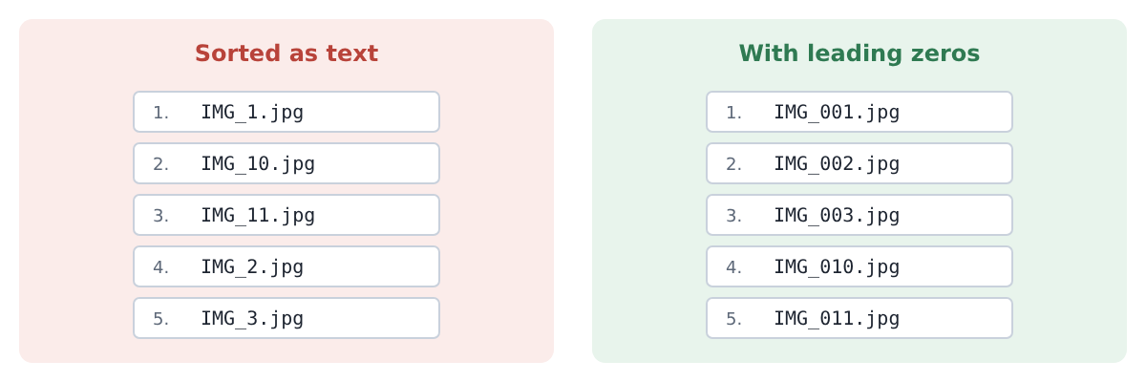Select the IMG_2.jpg row
This screenshot has width=1146, height=382.
tap(286, 266)
